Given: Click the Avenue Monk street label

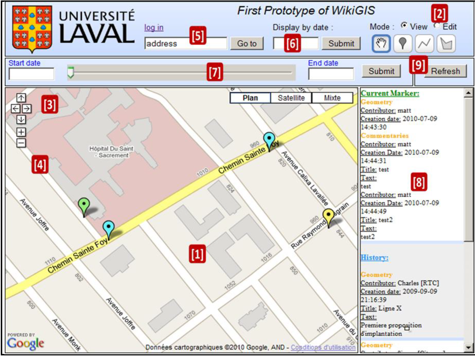Looking at the screenshot, I should [67, 335].
